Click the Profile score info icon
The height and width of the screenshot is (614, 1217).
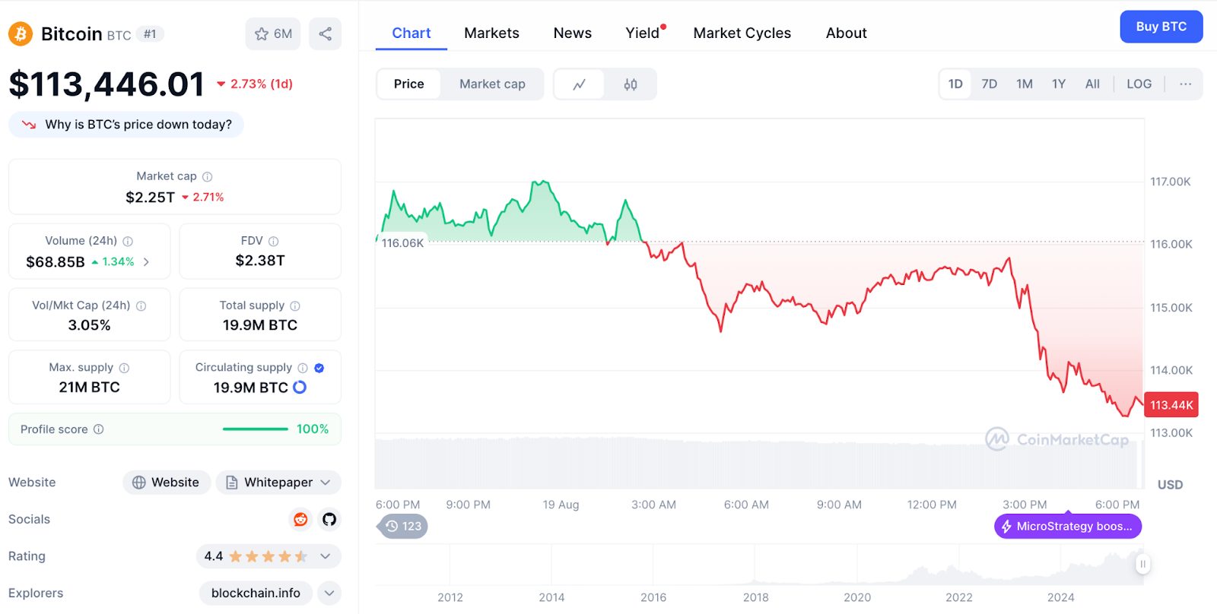pyautogui.click(x=98, y=429)
